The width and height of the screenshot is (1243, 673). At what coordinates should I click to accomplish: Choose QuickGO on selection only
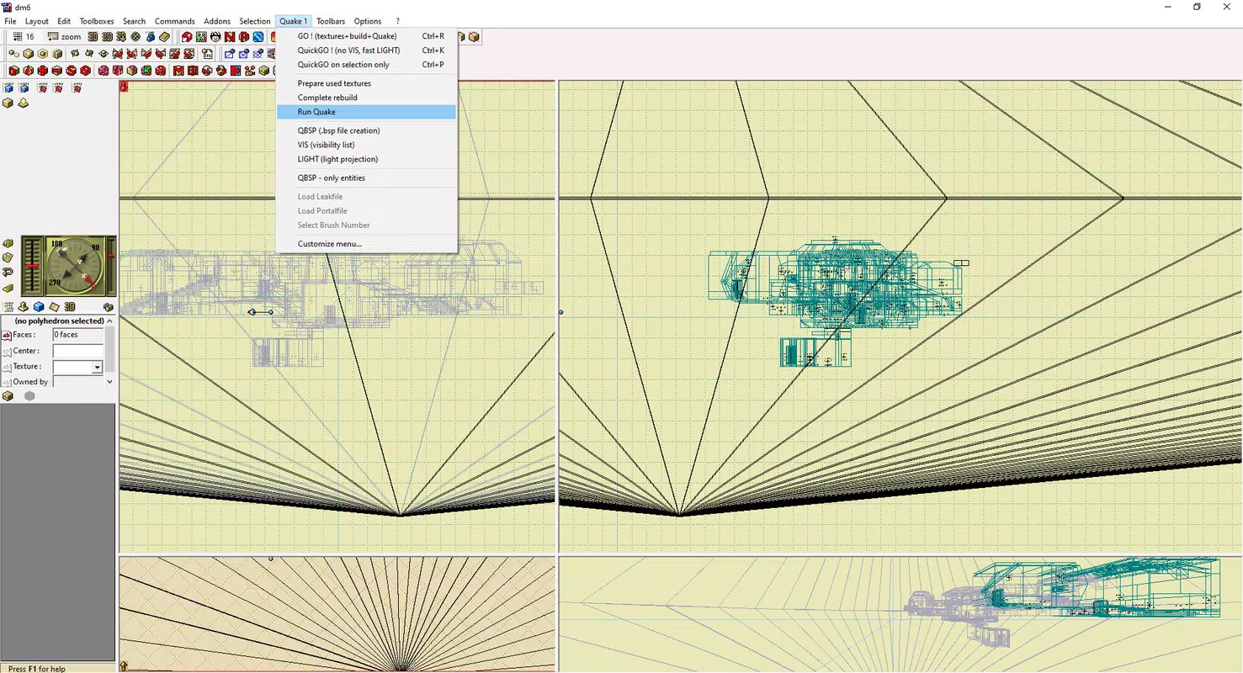[x=366, y=65]
